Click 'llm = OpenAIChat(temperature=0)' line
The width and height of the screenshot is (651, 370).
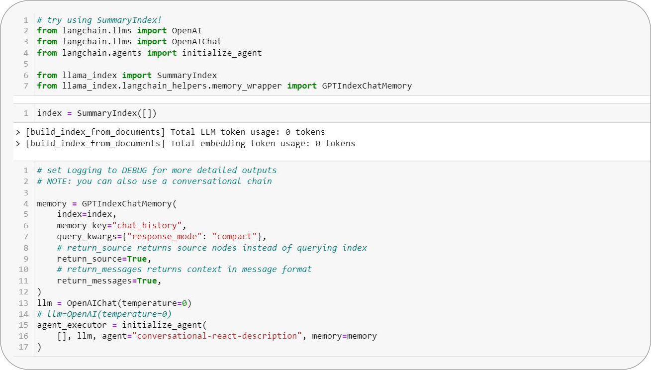[x=114, y=303]
